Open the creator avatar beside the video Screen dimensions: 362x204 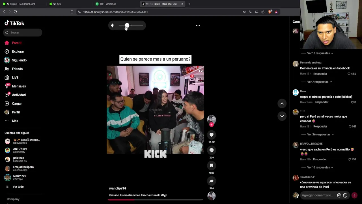(212, 119)
